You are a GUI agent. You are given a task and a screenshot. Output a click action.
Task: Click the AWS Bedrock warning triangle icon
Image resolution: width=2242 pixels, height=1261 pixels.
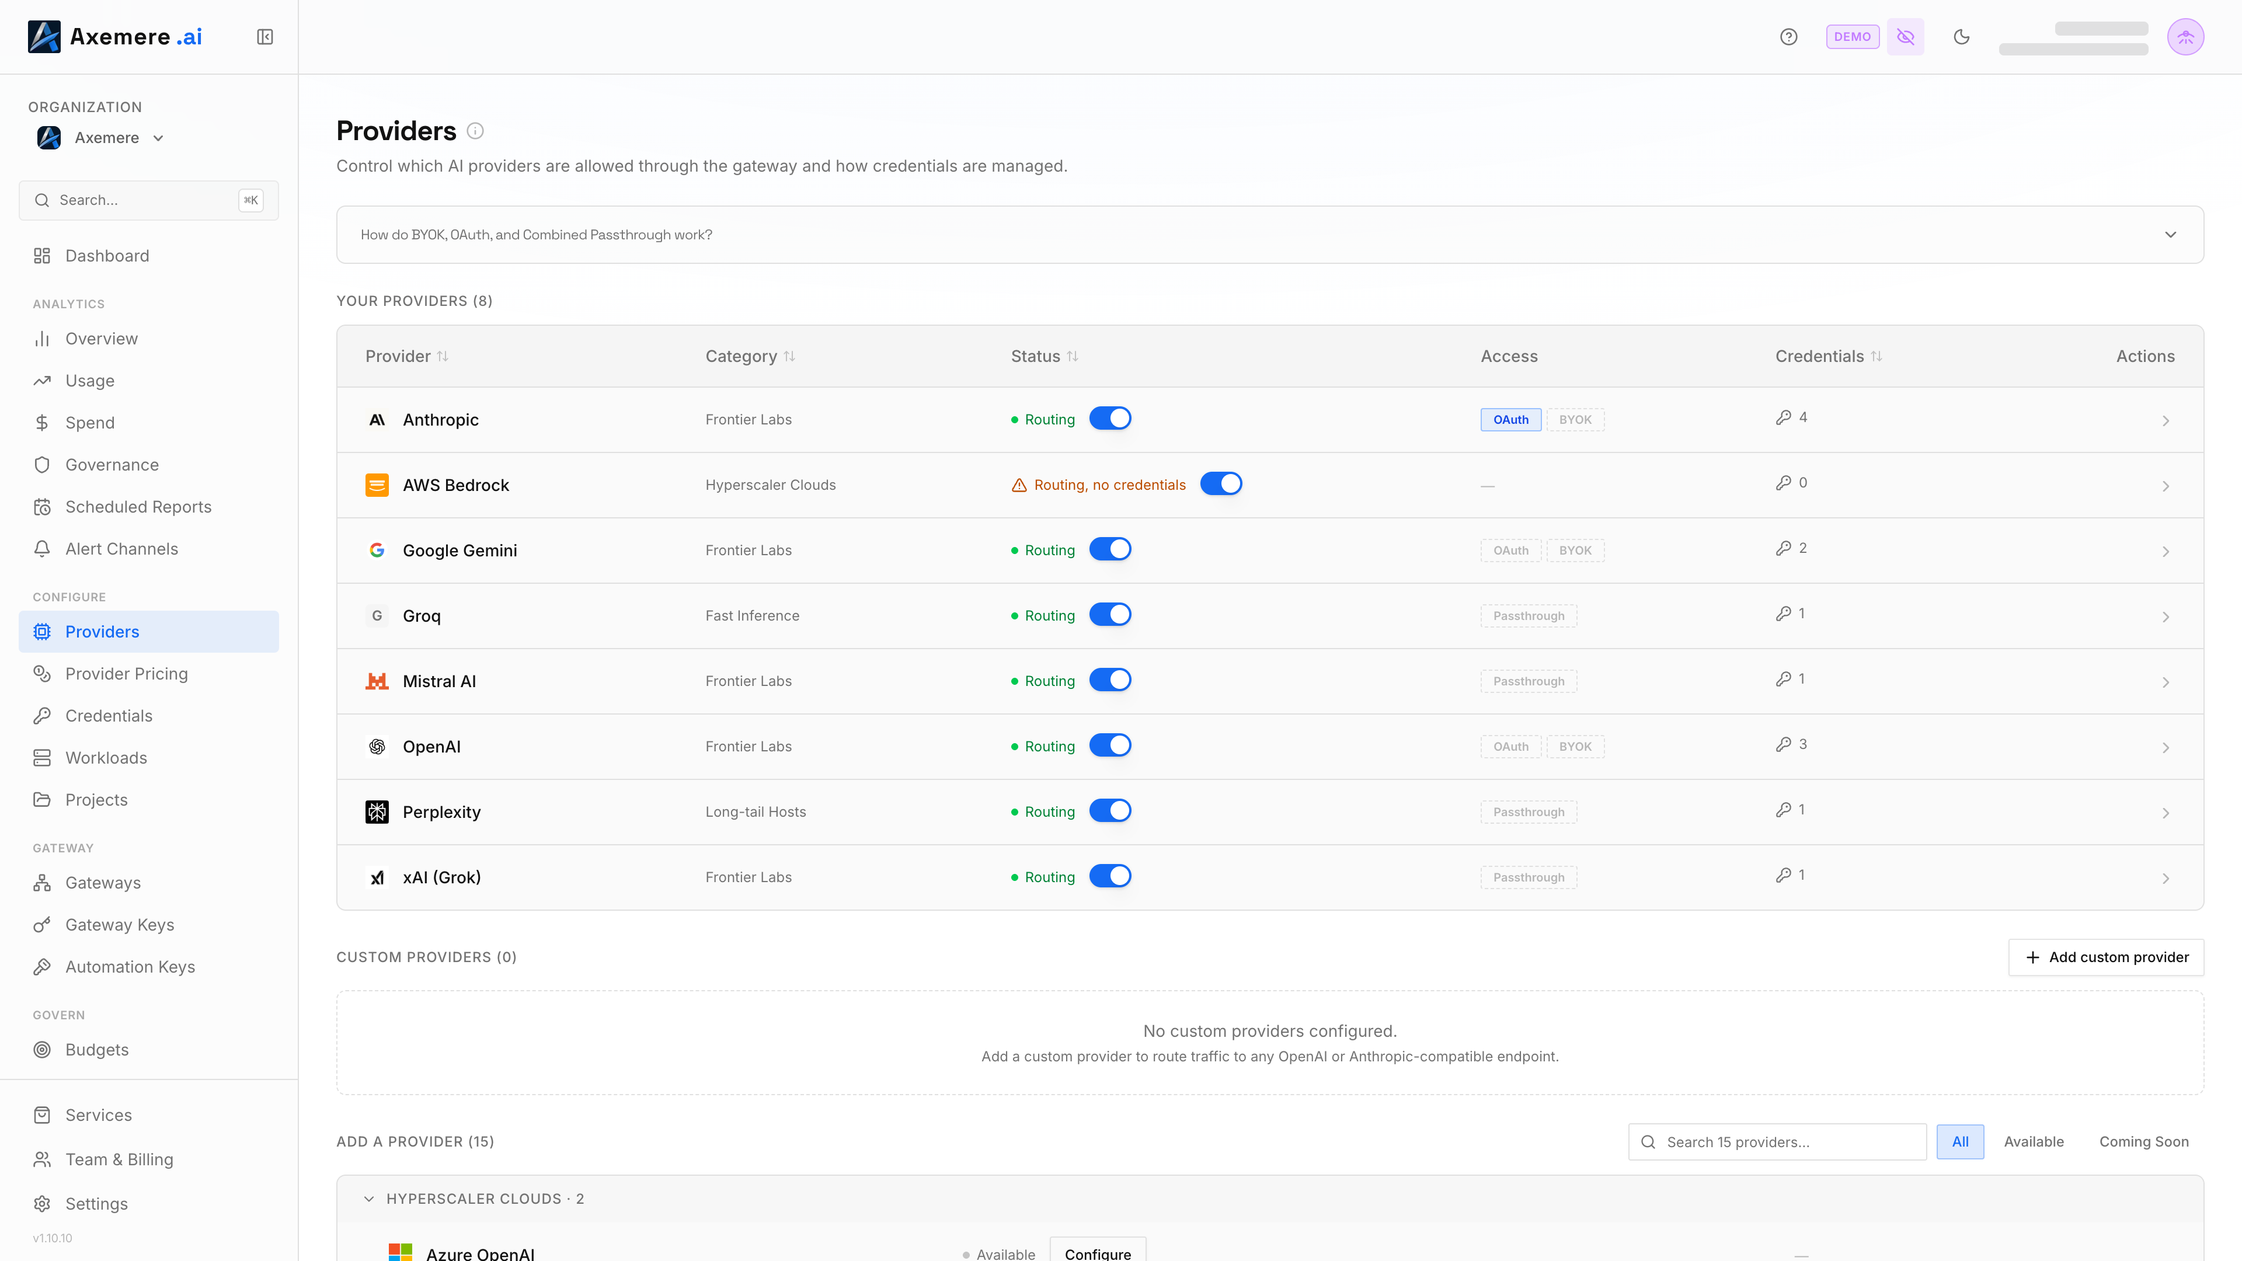1019,485
